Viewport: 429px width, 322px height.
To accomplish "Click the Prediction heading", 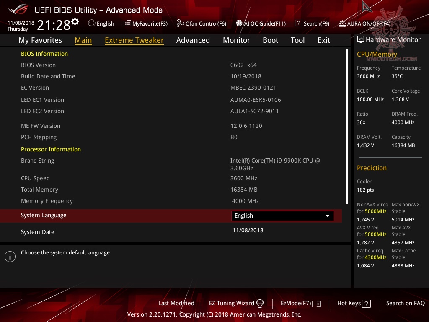I will pyautogui.click(x=372, y=168).
